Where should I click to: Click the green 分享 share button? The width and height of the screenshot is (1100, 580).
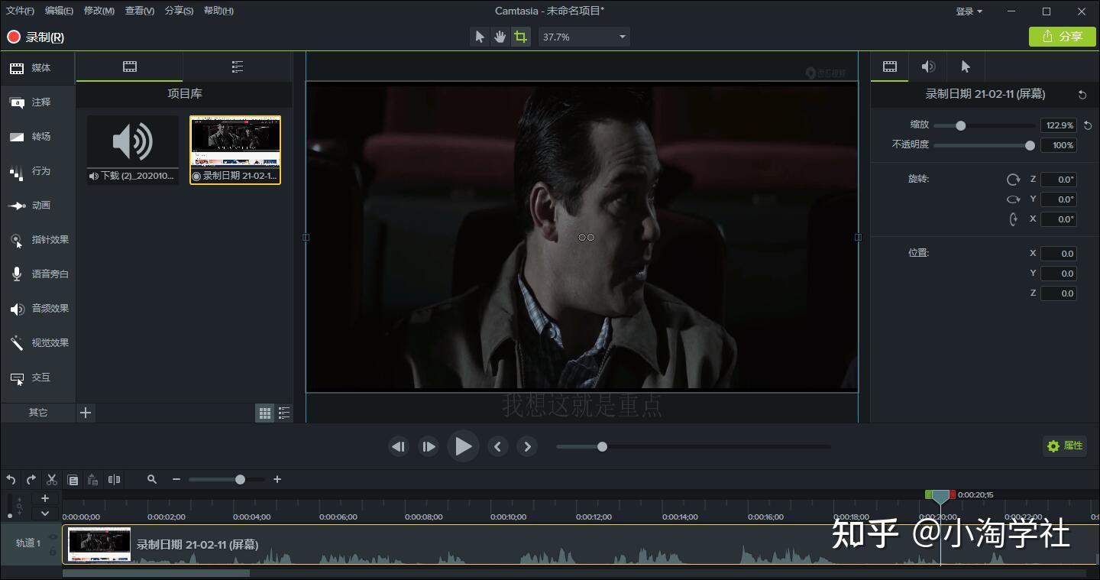coord(1063,37)
